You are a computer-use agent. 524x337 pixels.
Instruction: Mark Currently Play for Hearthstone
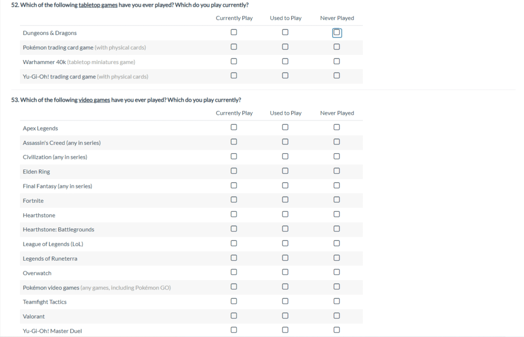point(234,214)
